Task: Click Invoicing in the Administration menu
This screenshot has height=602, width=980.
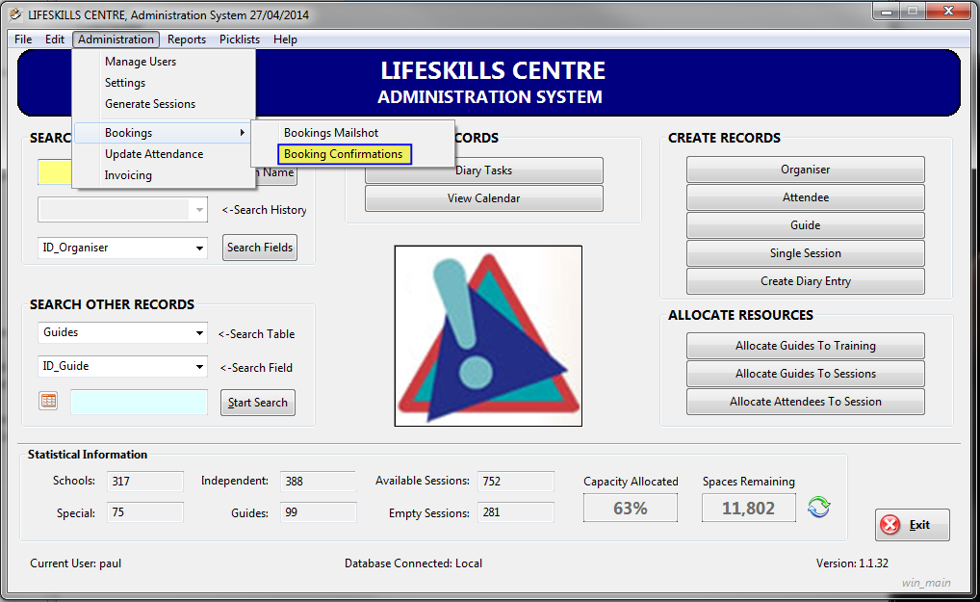Action: [128, 175]
